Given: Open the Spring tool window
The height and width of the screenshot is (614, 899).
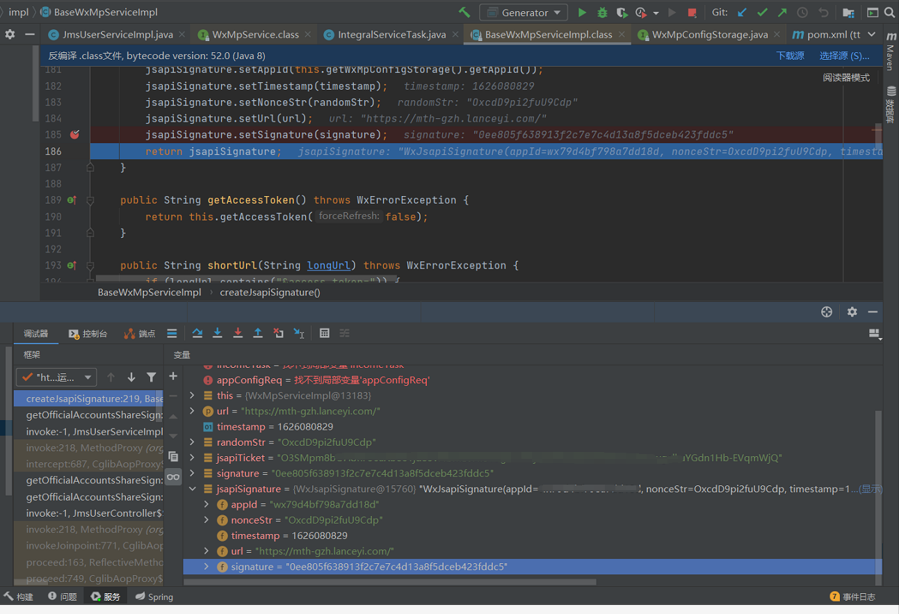Looking at the screenshot, I should click(154, 597).
